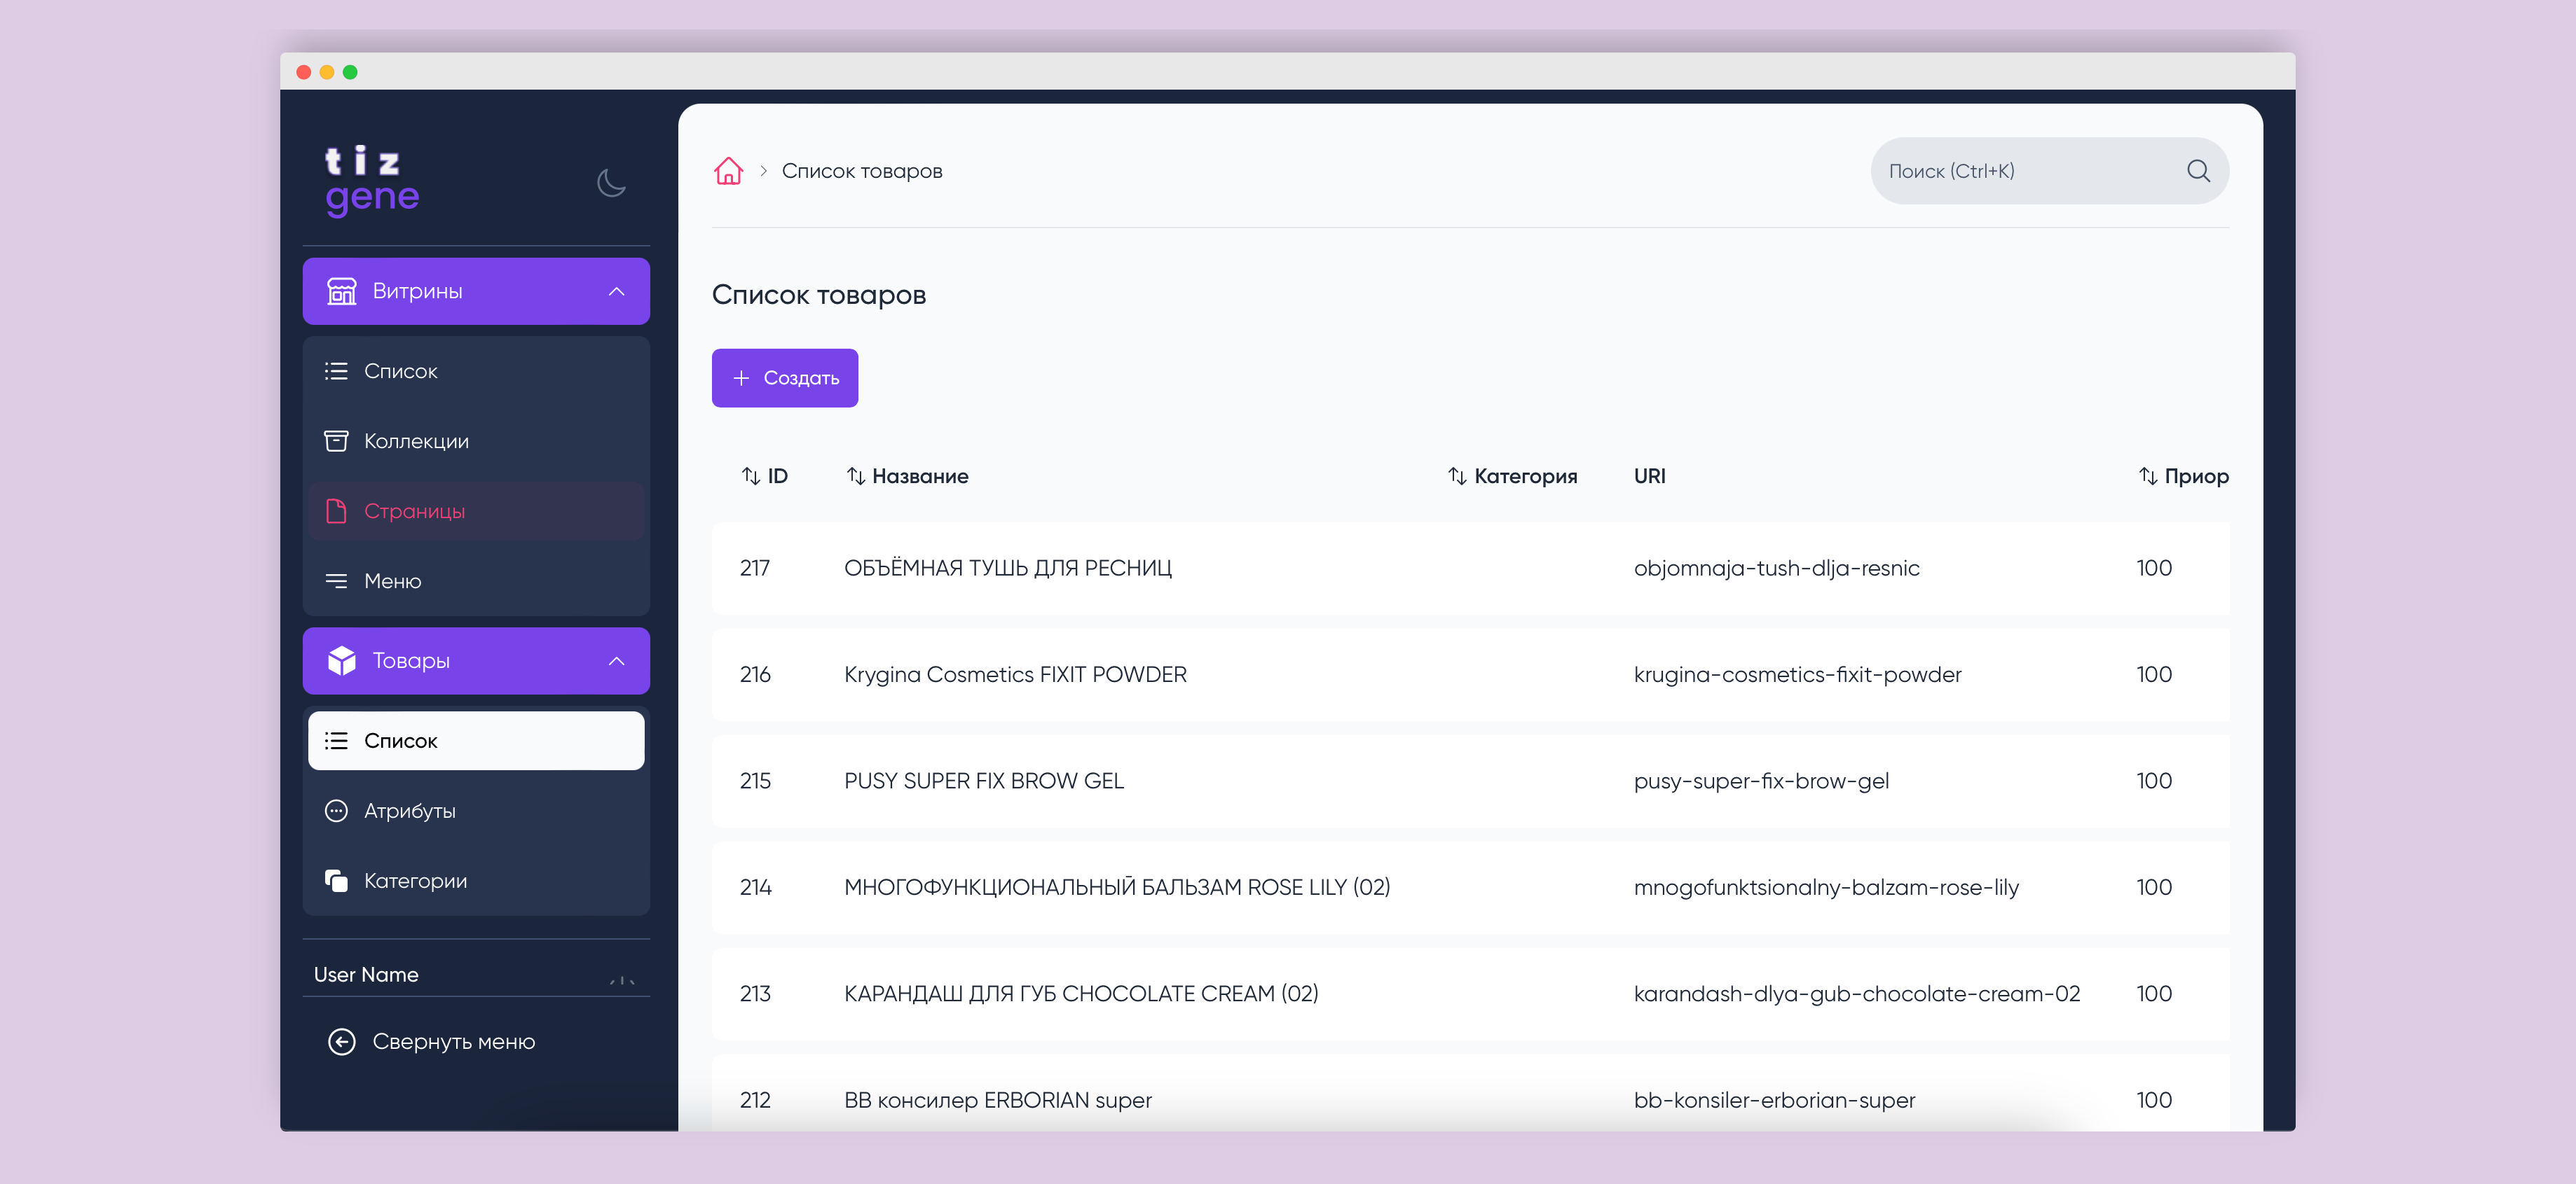Collapse the Витрины section chevron
Viewport: 2576px width, 1184px height.
(x=616, y=291)
